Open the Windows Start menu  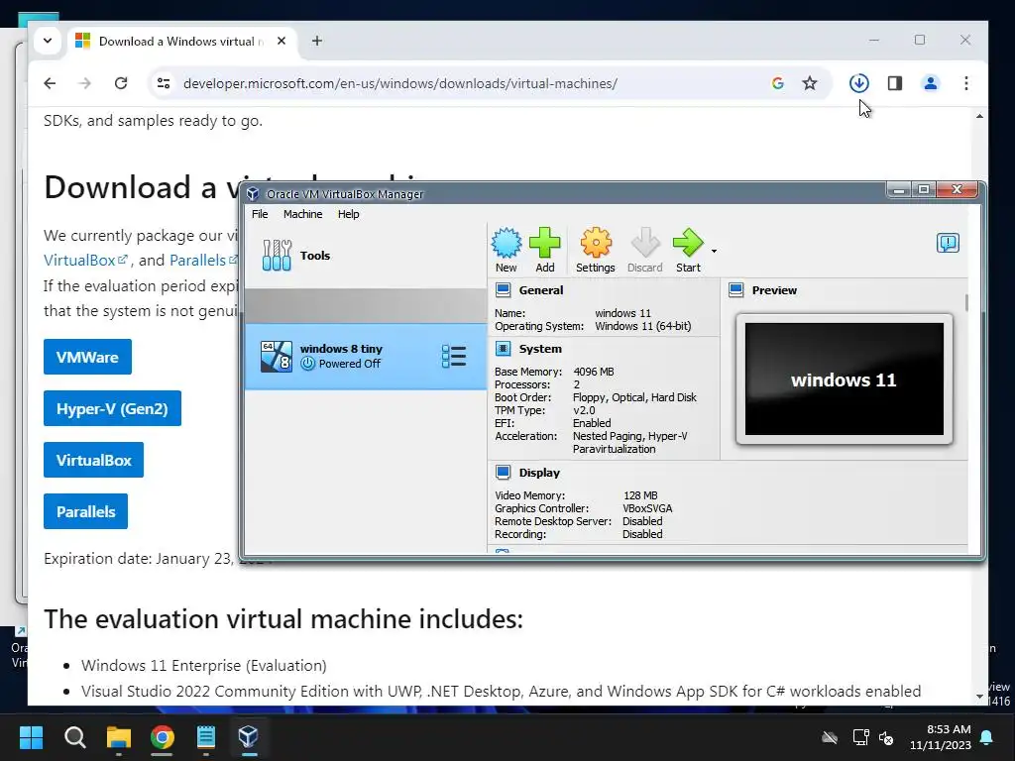tap(31, 737)
